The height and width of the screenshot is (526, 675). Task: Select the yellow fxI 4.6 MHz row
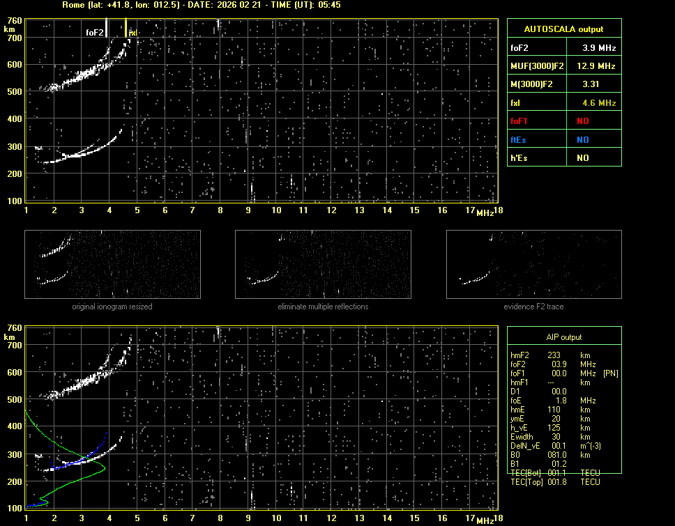563,103
